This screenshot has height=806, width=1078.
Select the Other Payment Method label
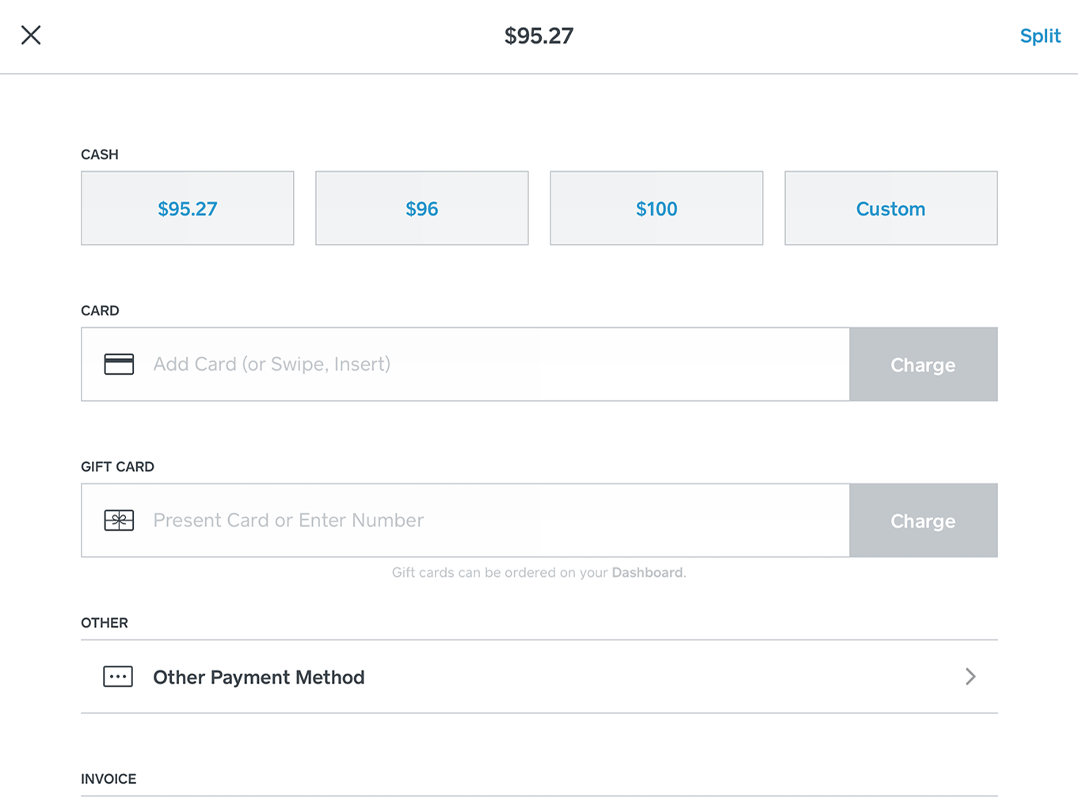tap(258, 678)
